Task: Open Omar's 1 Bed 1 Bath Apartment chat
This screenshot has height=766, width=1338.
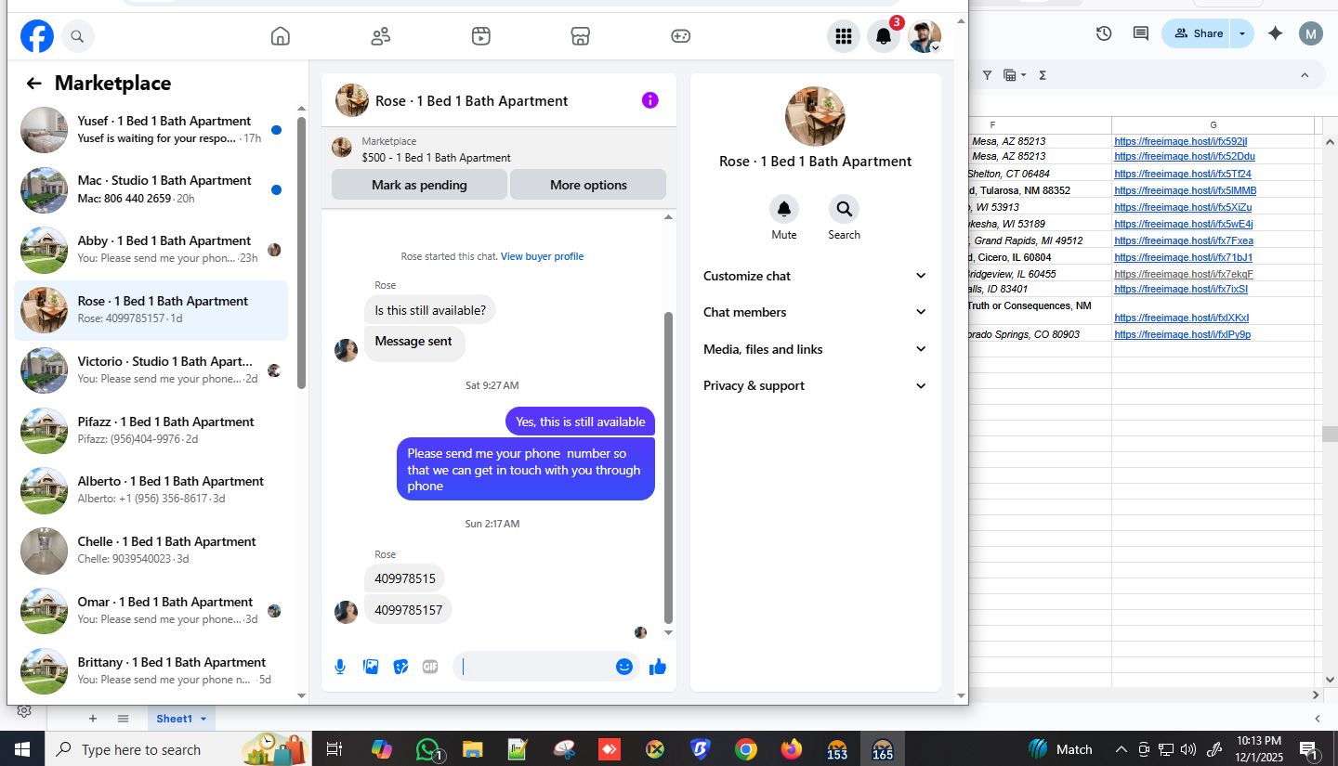Action: 151,611
